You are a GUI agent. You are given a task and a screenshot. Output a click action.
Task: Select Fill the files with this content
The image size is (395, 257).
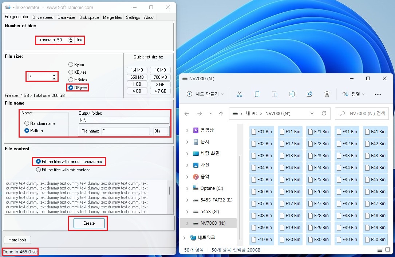pos(63,170)
